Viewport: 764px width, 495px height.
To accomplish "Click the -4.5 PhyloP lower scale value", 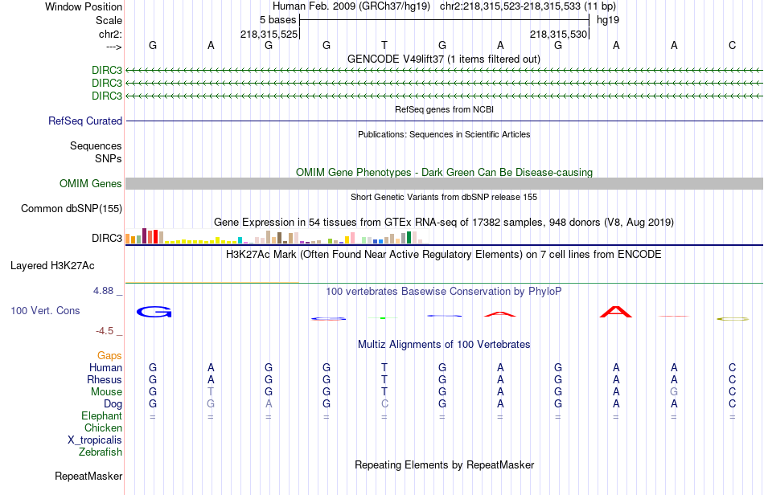I will click(x=105, y=331).
